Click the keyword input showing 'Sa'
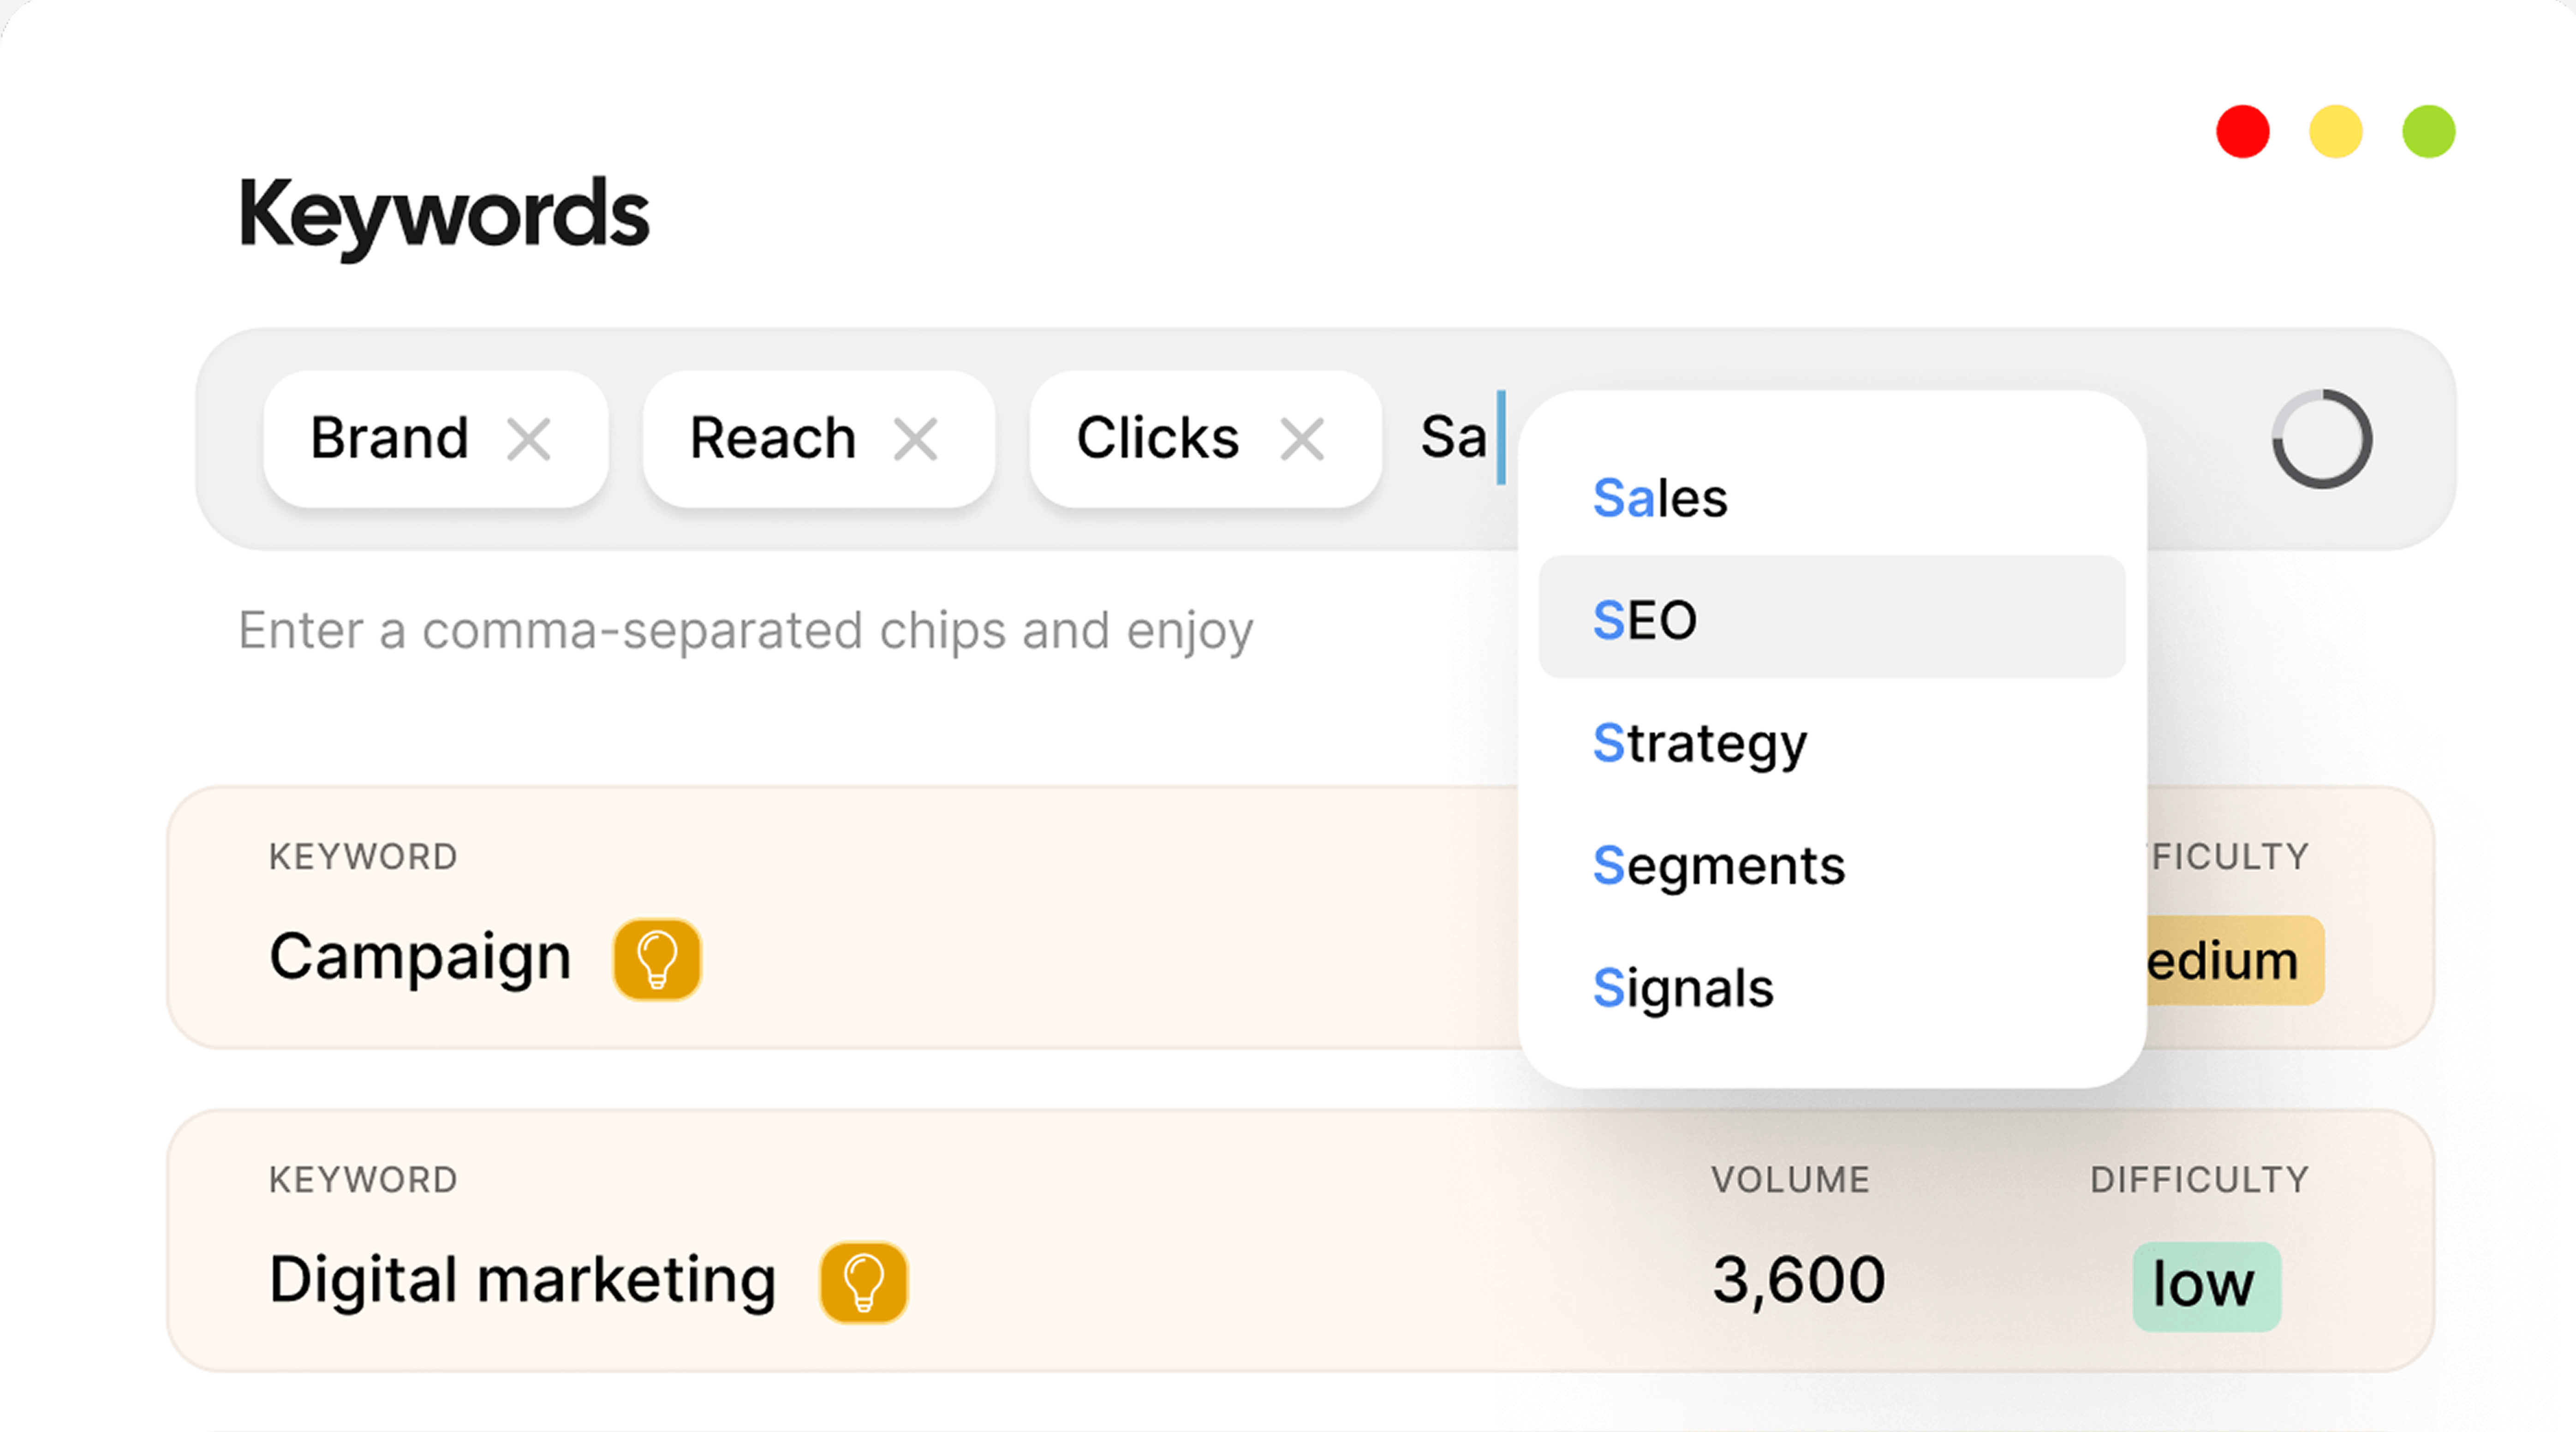2576x1432 pixels. [1455, 438]
